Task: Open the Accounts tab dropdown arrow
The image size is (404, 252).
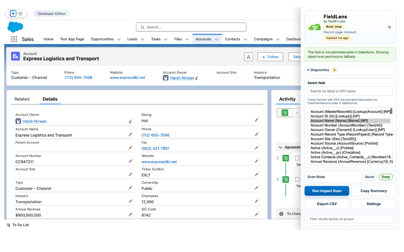Action: 217,39
